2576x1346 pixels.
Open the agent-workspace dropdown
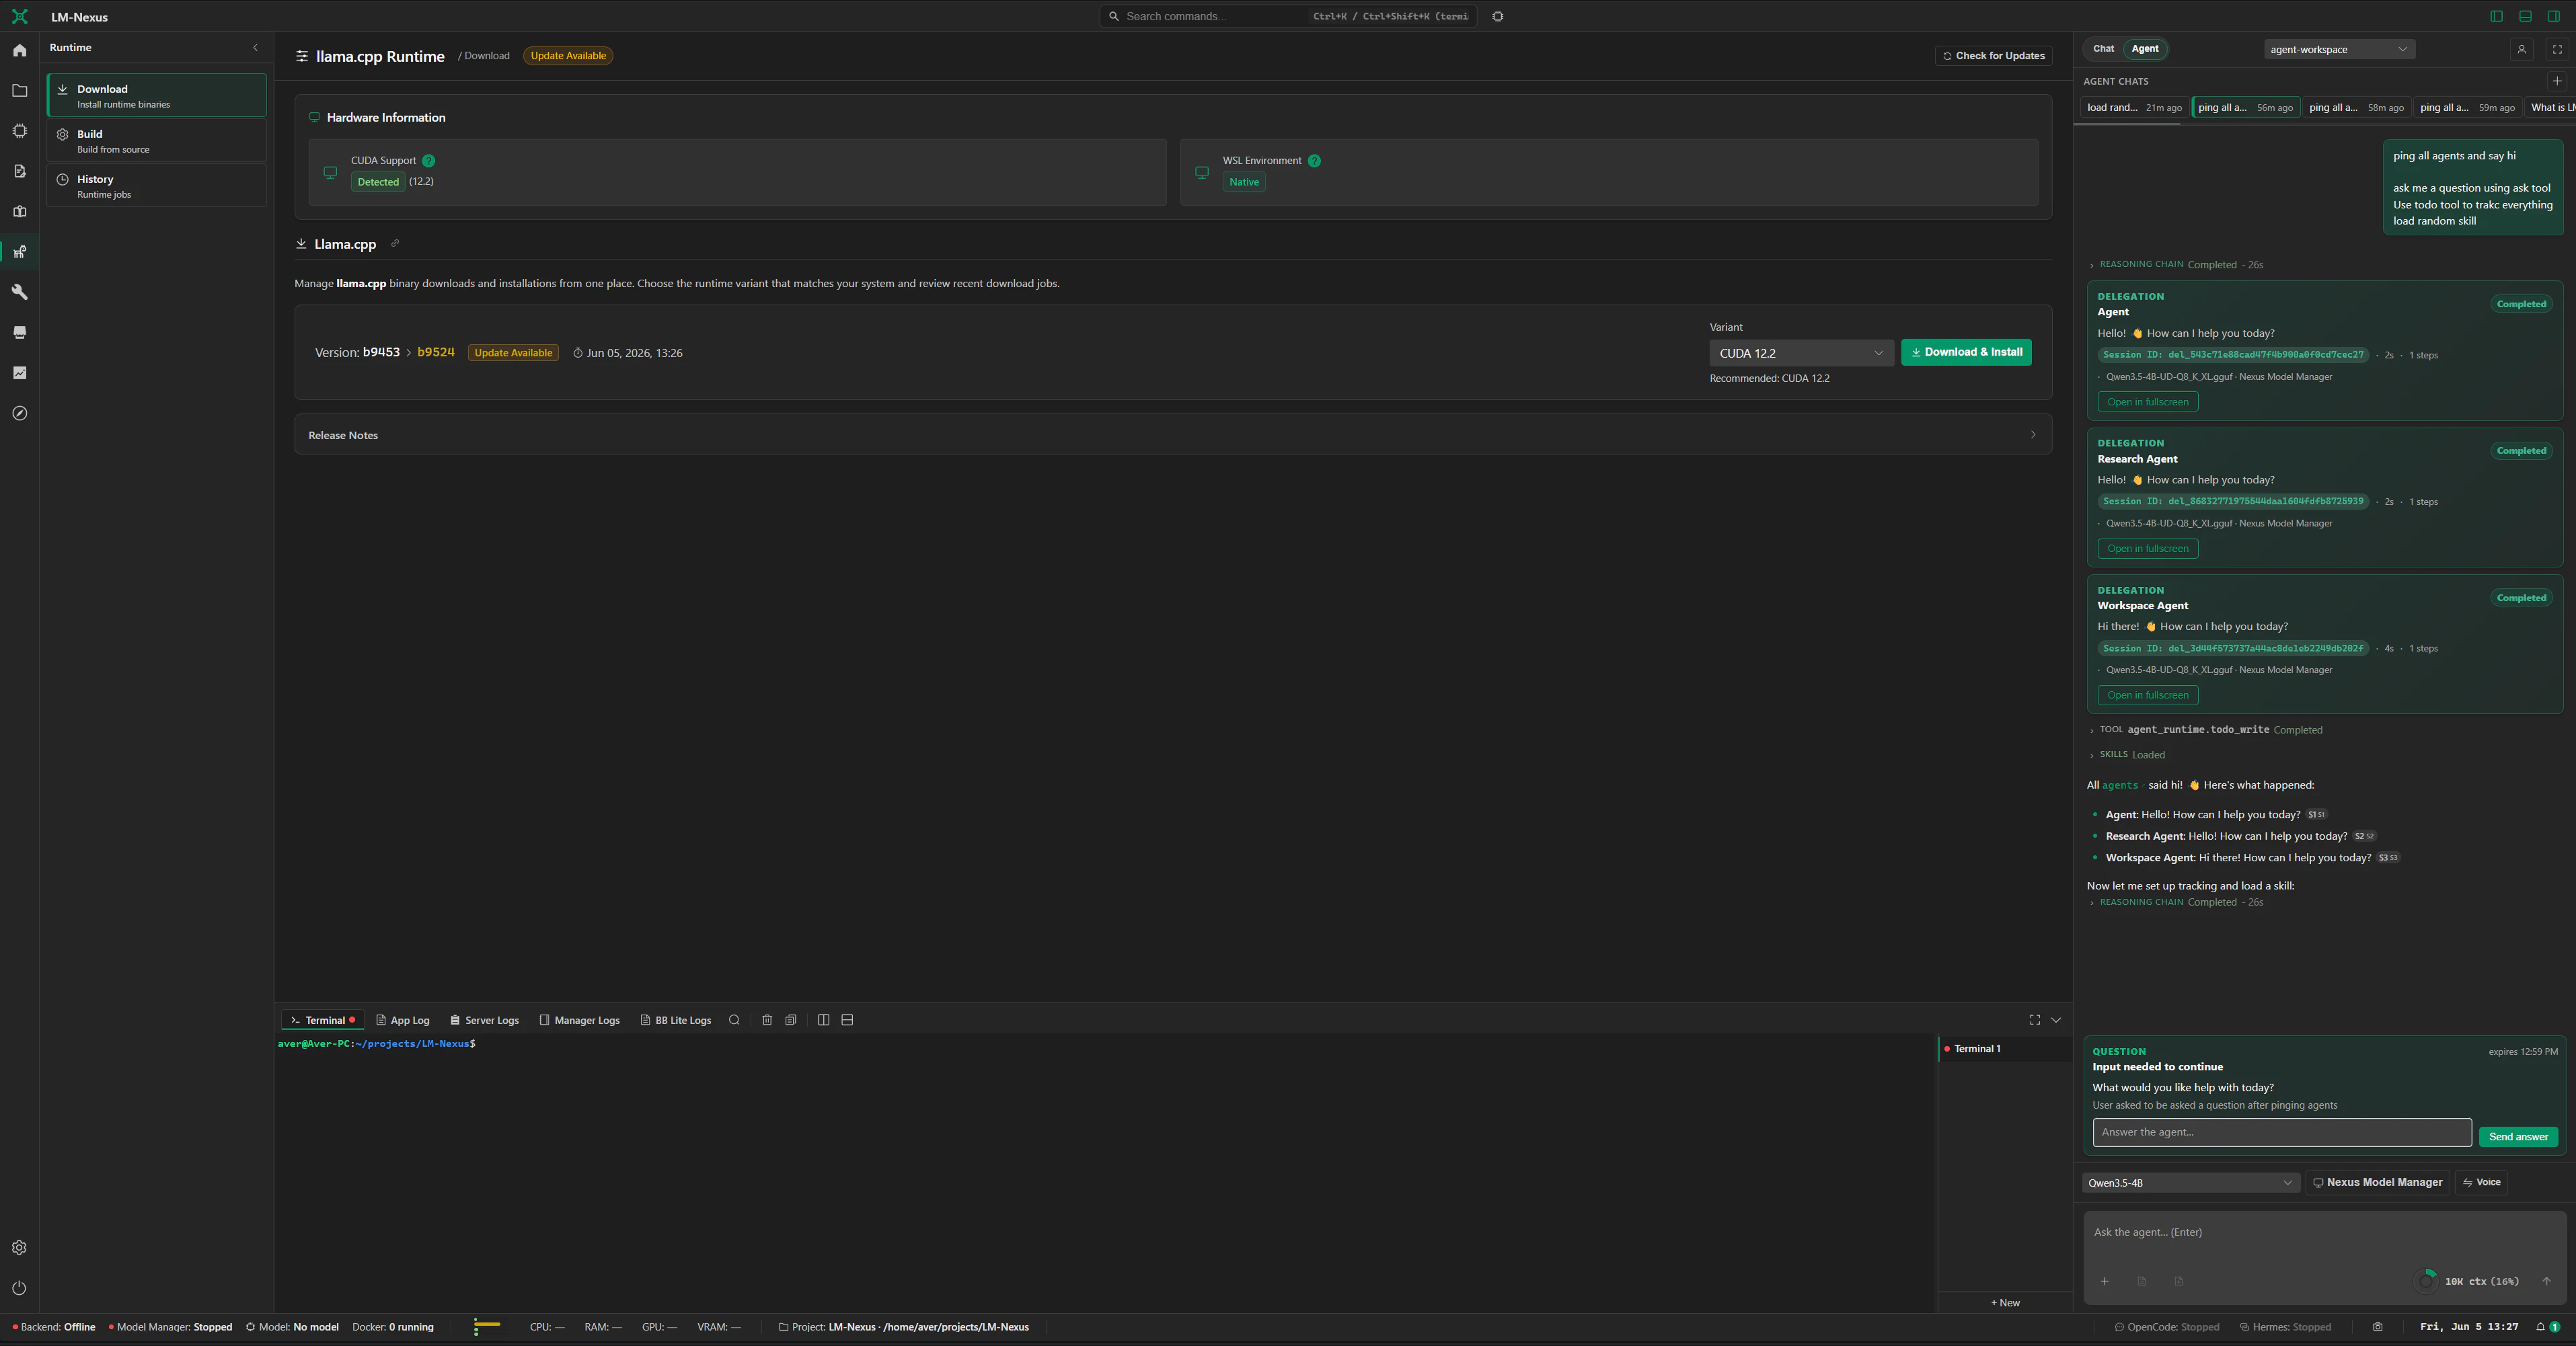(x=2339, y=49)
